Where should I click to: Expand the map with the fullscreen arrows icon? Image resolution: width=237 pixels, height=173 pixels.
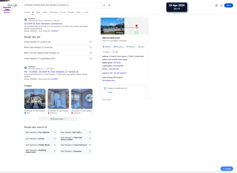[146, 20]
